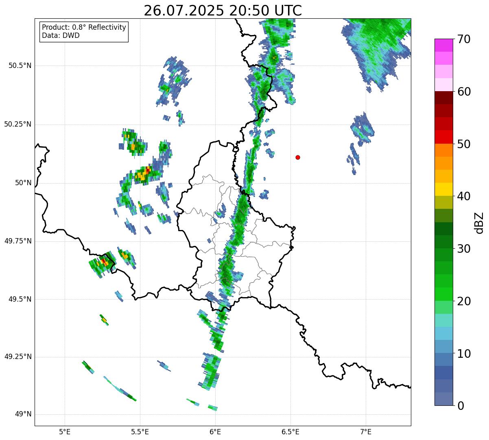
Task: Click the colorbar tick label 0
Action: click(x=461, y=406)
